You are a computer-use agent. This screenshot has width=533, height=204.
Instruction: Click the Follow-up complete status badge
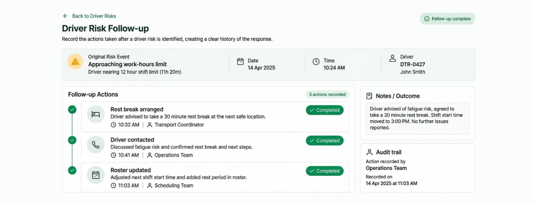447,19
